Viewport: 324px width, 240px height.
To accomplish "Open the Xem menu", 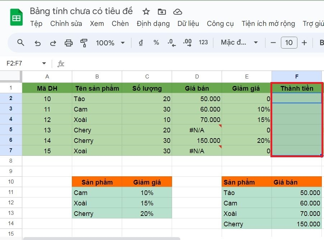I will coord(97,24).
